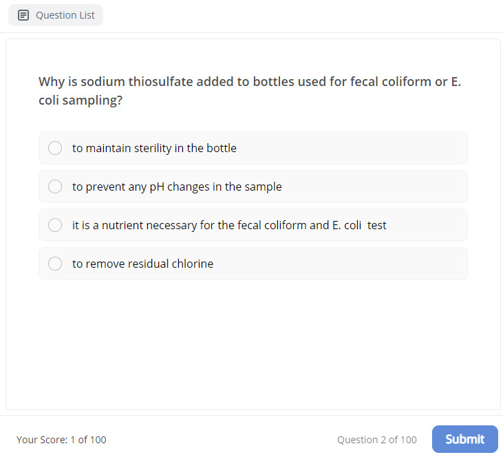
Task: Click the blank top bar right of Question List
Action: [x=303, y=15]
